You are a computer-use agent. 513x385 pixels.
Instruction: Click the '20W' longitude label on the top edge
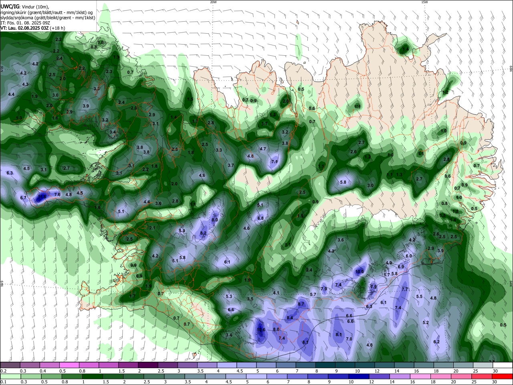click(x=213, y=2)
